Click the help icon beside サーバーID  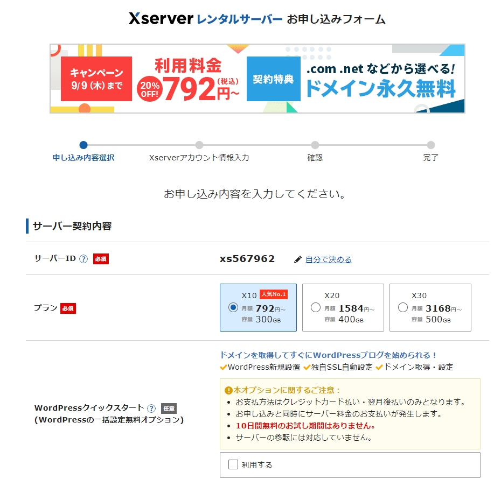click(x=84, y=259)
